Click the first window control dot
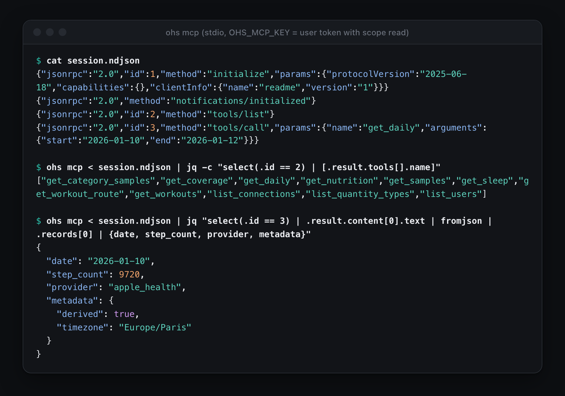 pos(37,32)
